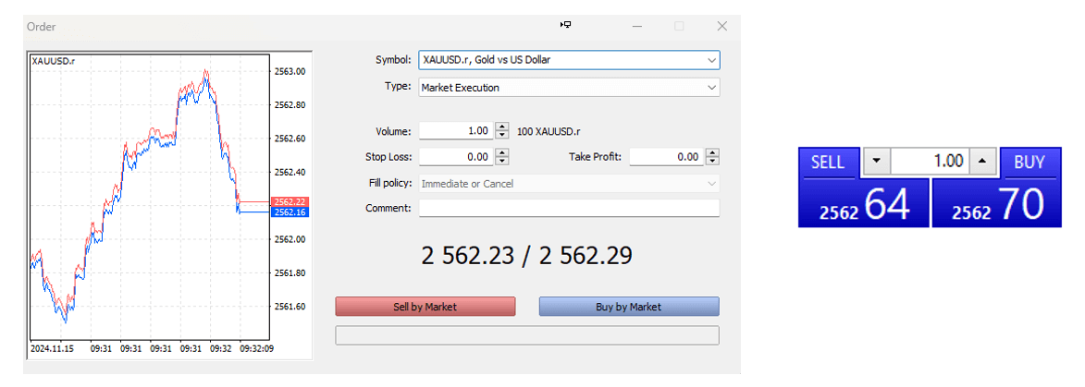Decrease lot size with one-click panel down arrow
This screenshot has height=387, width=1085.
(876, 163)
